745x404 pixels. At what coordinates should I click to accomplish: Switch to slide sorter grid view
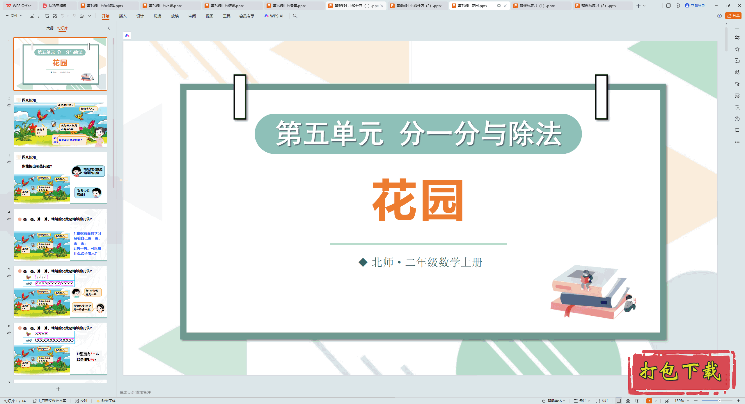pyautogui.click(x=628, y=401)
